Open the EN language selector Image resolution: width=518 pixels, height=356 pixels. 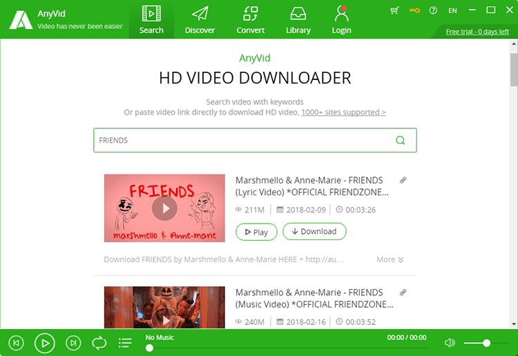[452, 10]
